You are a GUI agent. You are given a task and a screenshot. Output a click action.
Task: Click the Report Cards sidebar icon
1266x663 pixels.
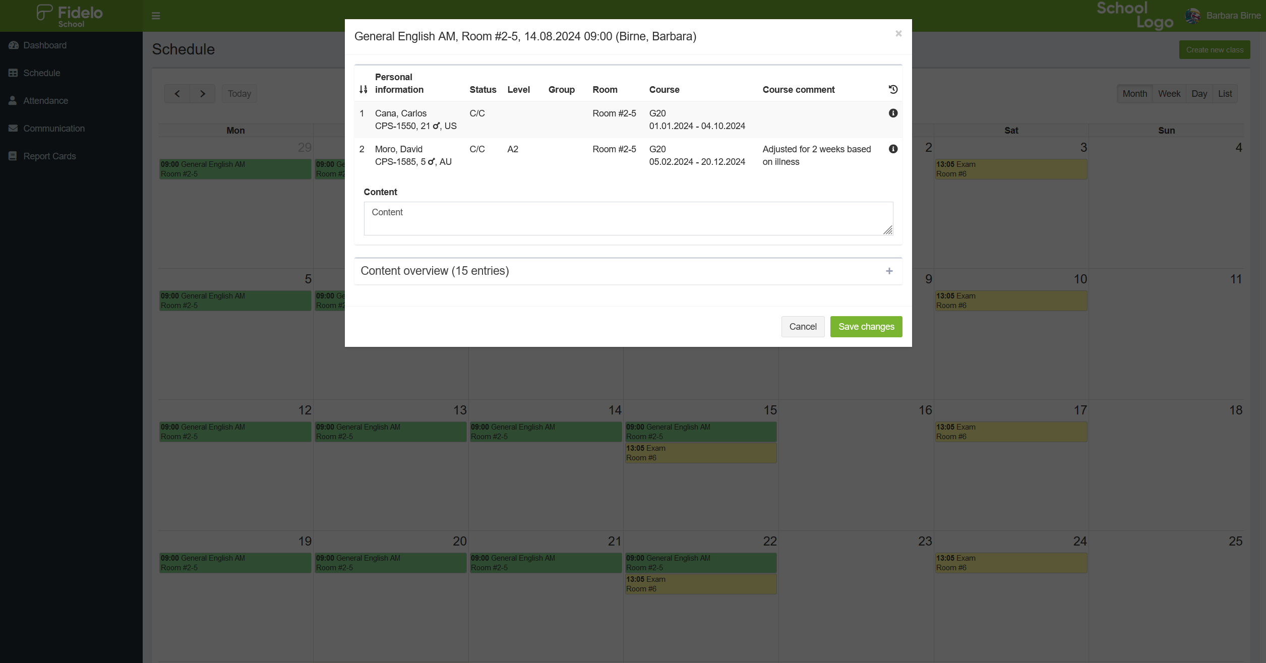point(13,156)
